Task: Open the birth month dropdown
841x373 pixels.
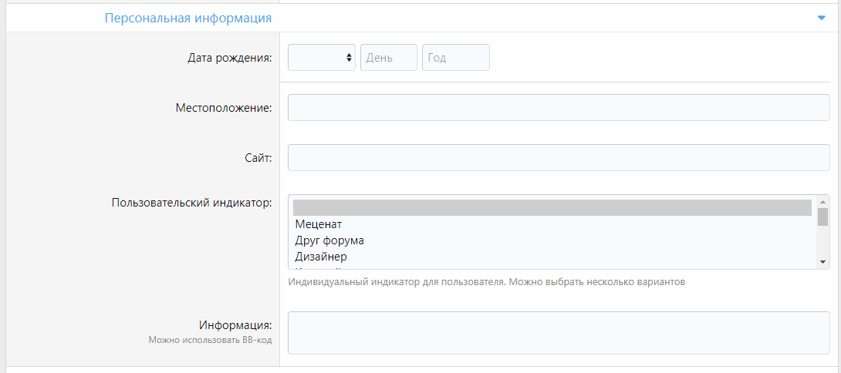Action: click(321, 58)
